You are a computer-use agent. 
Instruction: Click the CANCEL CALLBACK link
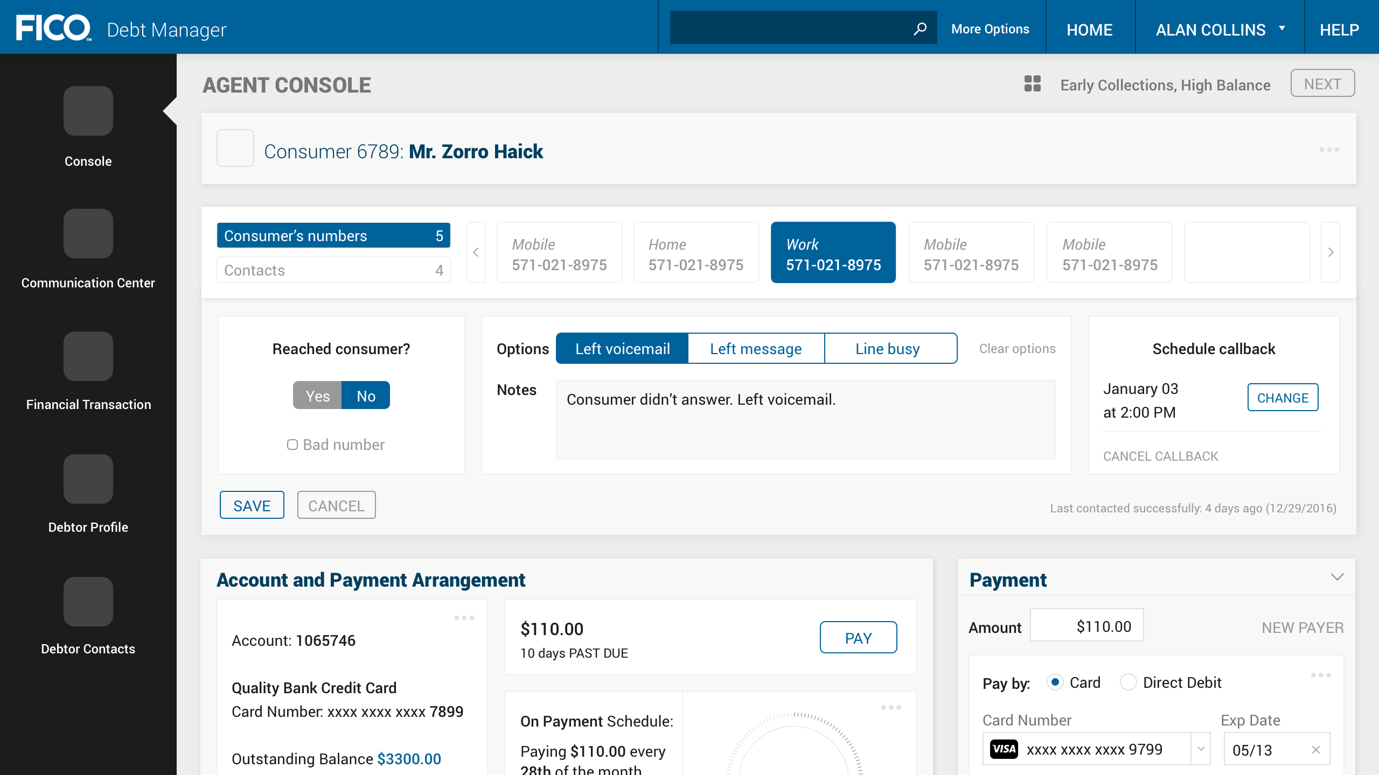(x=1160, y=456)
